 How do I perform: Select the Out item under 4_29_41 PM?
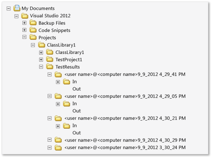(x=77, y=89)
